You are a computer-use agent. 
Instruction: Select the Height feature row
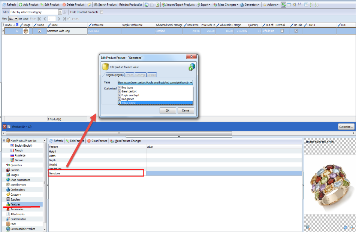pos(175,152)
